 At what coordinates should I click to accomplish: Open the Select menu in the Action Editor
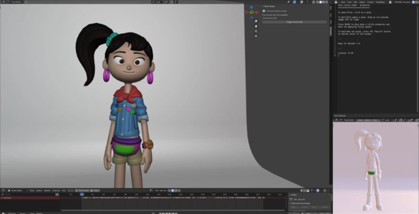(x=39, y=191)
